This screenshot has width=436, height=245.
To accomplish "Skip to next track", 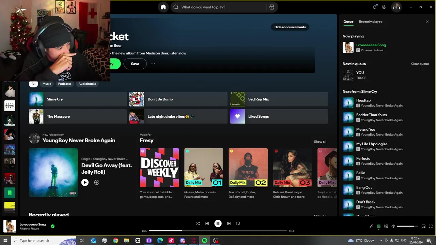I will [229, 224].
